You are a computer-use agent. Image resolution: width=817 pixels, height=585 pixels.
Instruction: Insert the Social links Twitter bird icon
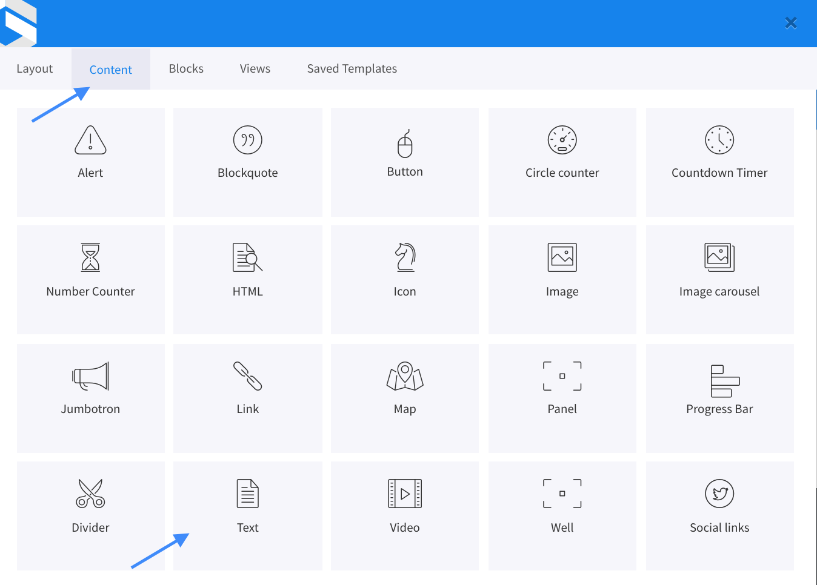pyautogui.click(x=719, y=494)
